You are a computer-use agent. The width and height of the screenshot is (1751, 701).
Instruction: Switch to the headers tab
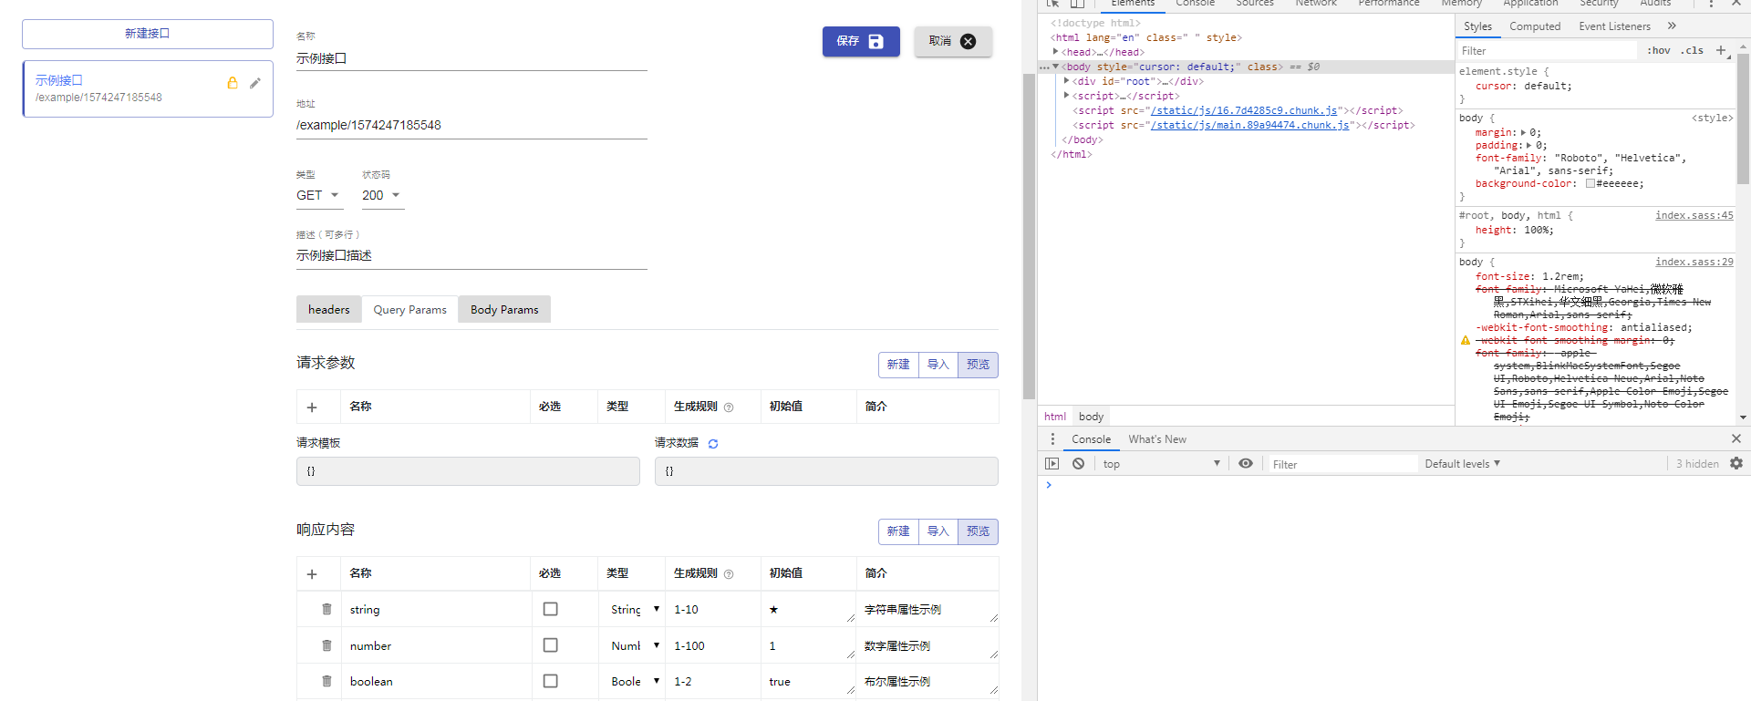tap(329, 310)
